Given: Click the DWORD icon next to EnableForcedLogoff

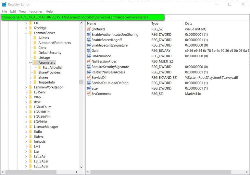Looking at the screenshot, I should tap(89, 40).
